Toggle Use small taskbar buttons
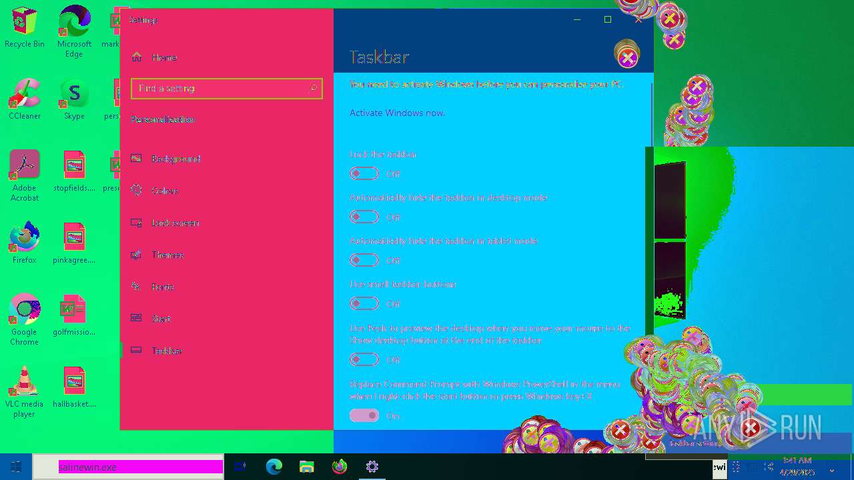 pos(364,303)
